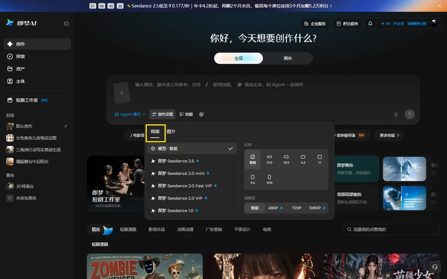Click the 技能 skills button
This screenshot has height=279, width=447.
tap(186, 114)
